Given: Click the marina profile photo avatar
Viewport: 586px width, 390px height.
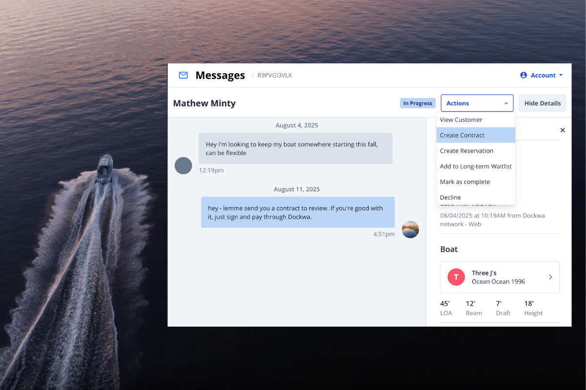Looking at the screenshot, I should 410,230.
